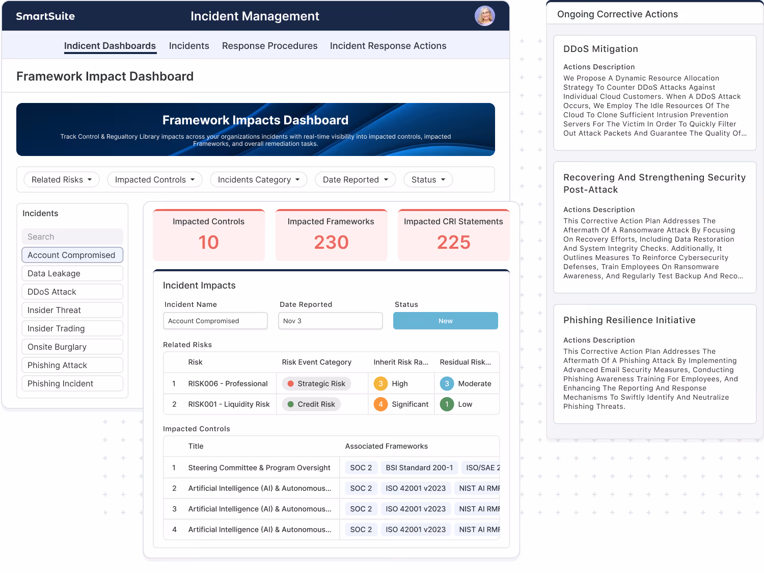Click the Residual Risk... column header

466,362
